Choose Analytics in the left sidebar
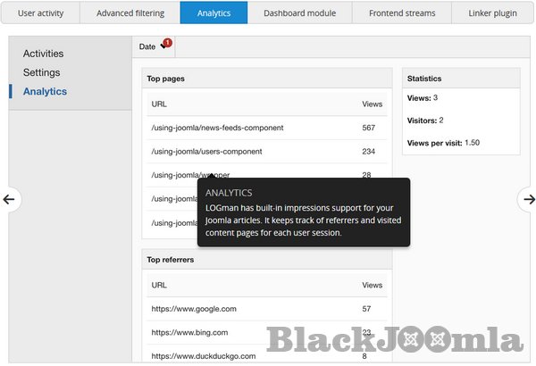 click(x=45, y=91)
